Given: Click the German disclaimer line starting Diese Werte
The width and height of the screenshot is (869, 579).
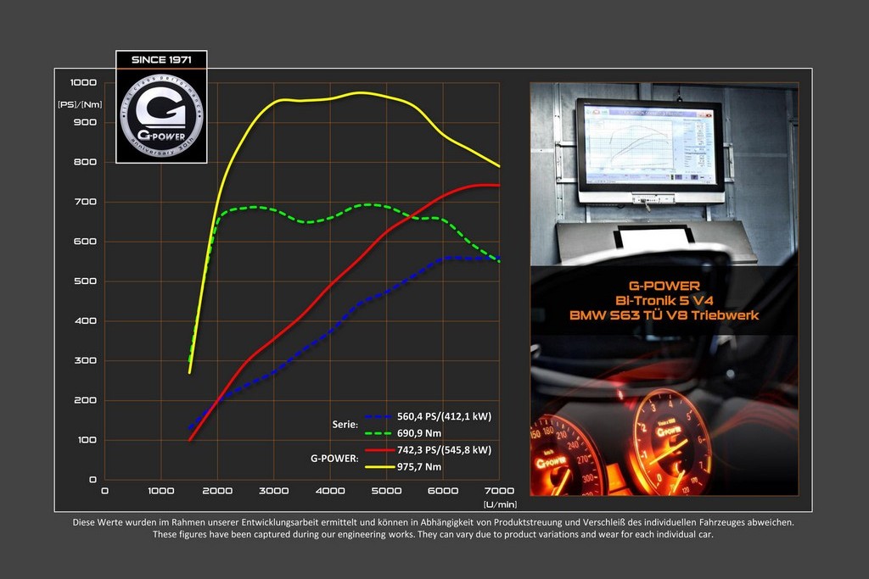Looking at the screenshot, I should click(x=434, y=522).
